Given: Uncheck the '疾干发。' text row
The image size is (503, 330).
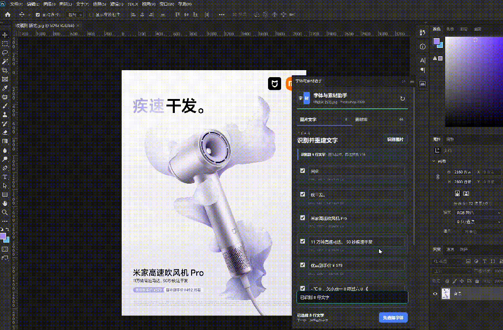Looking at the screenshot, I should point(303,194).
